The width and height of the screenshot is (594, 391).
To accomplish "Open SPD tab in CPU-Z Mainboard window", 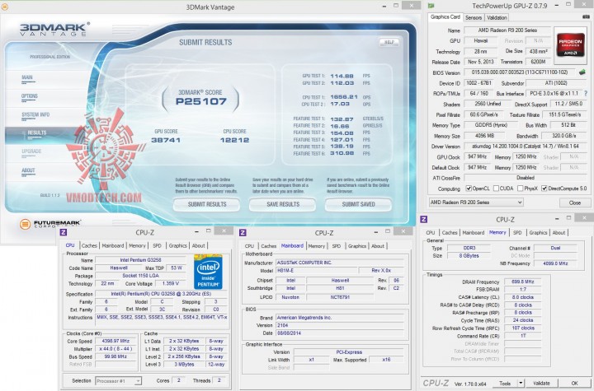I will pyautogui.click(x=337, y=246).
